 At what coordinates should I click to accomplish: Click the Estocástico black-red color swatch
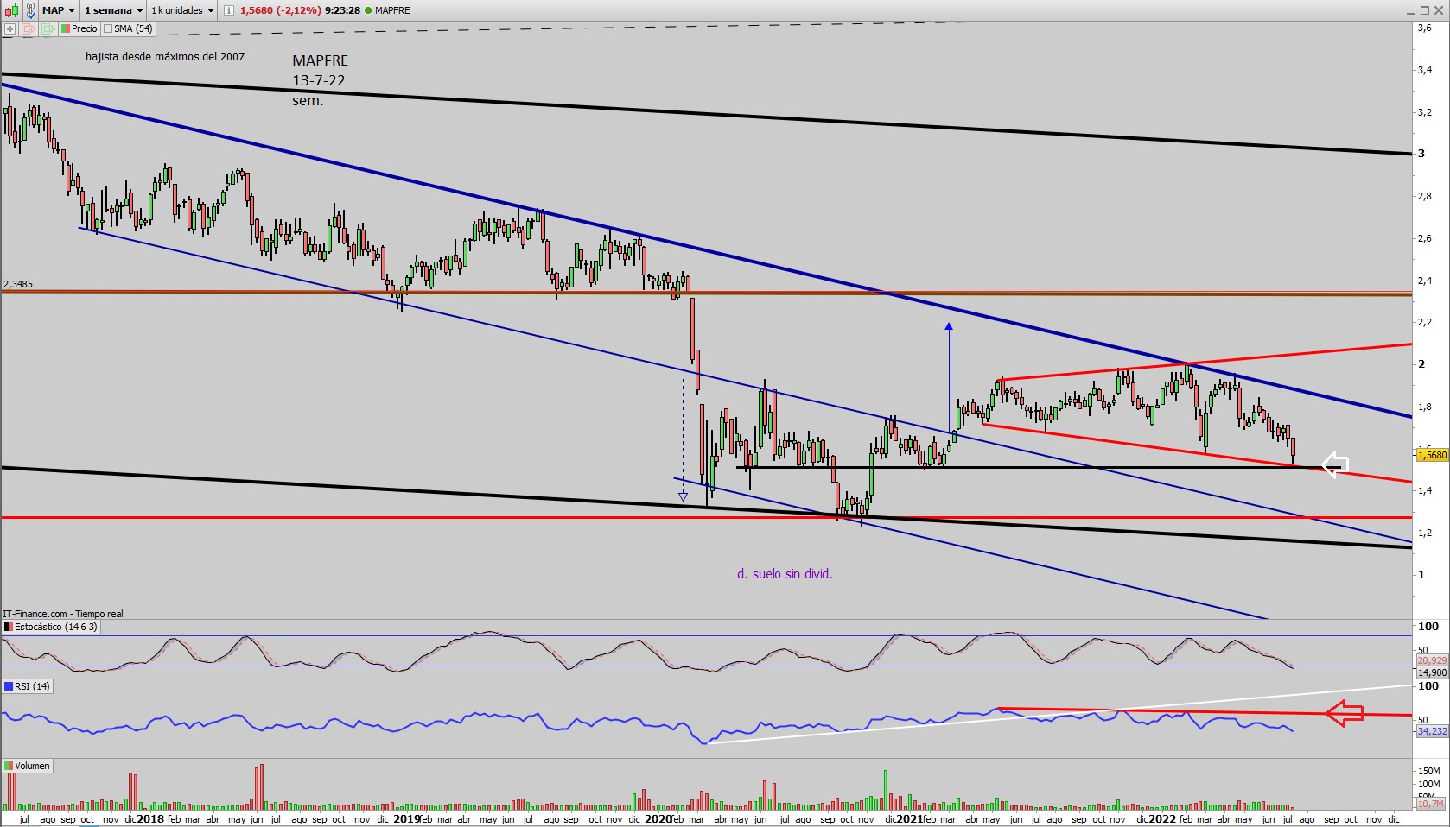pyautogui.click(x=9, y=627)
